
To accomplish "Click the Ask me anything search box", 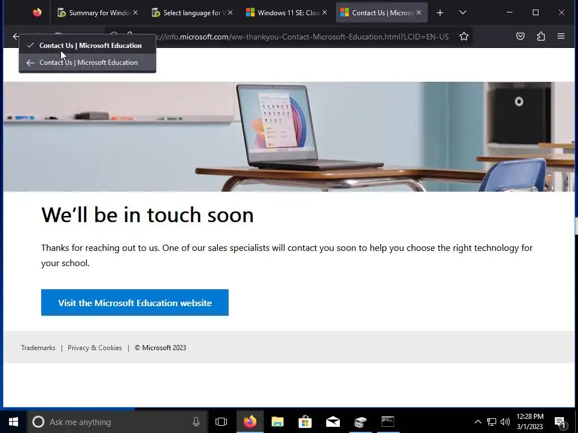I will (x=118, y=422).
